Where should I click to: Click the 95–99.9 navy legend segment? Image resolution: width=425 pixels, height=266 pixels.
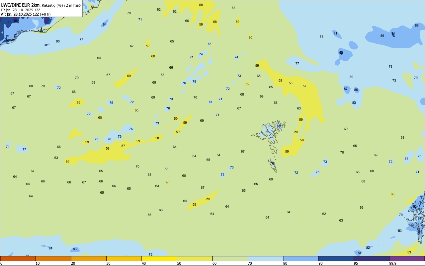coord(372,258)
